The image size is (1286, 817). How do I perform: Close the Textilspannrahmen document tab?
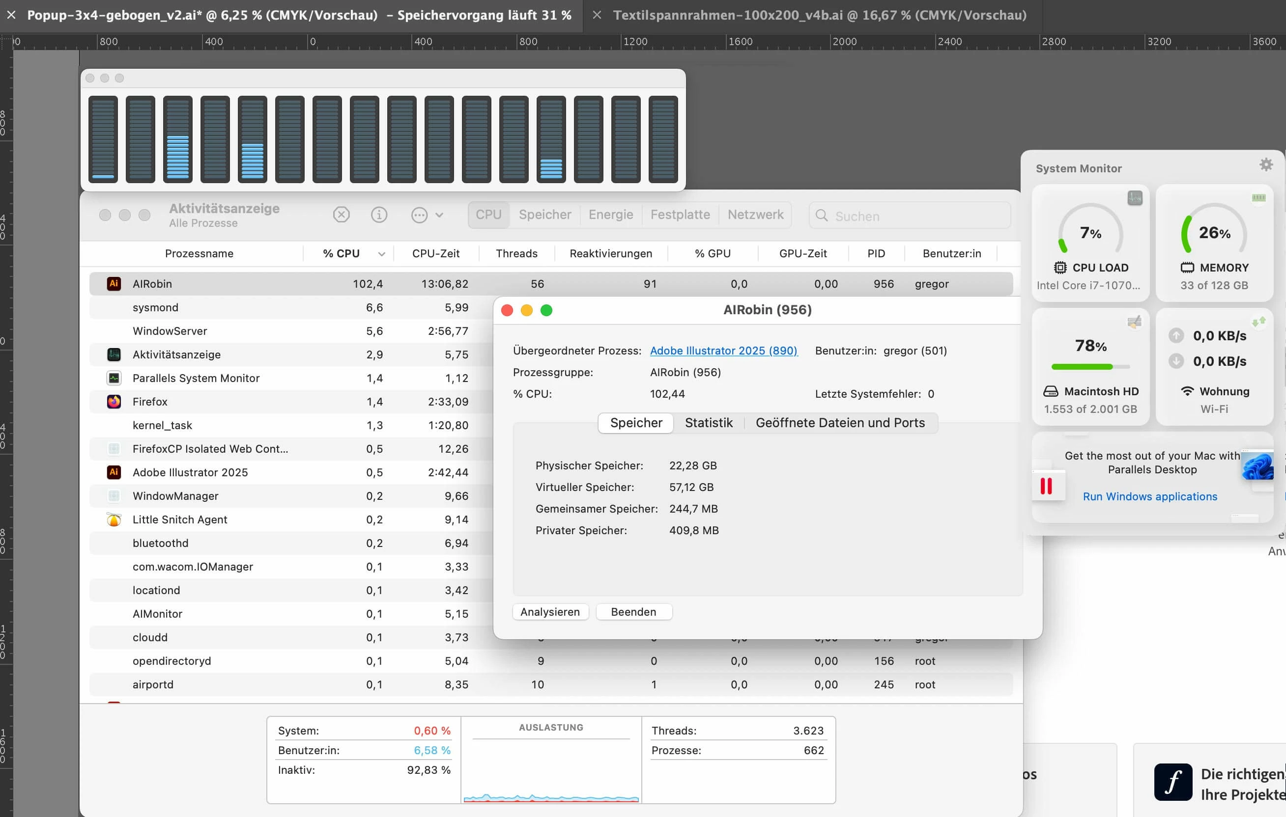[x=597, y=15]
